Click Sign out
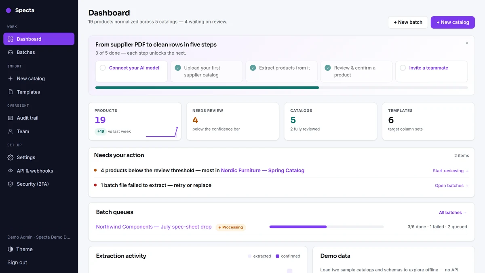 pos(17,262)
